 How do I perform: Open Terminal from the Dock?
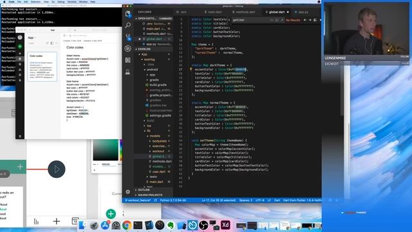click(138, 225)
